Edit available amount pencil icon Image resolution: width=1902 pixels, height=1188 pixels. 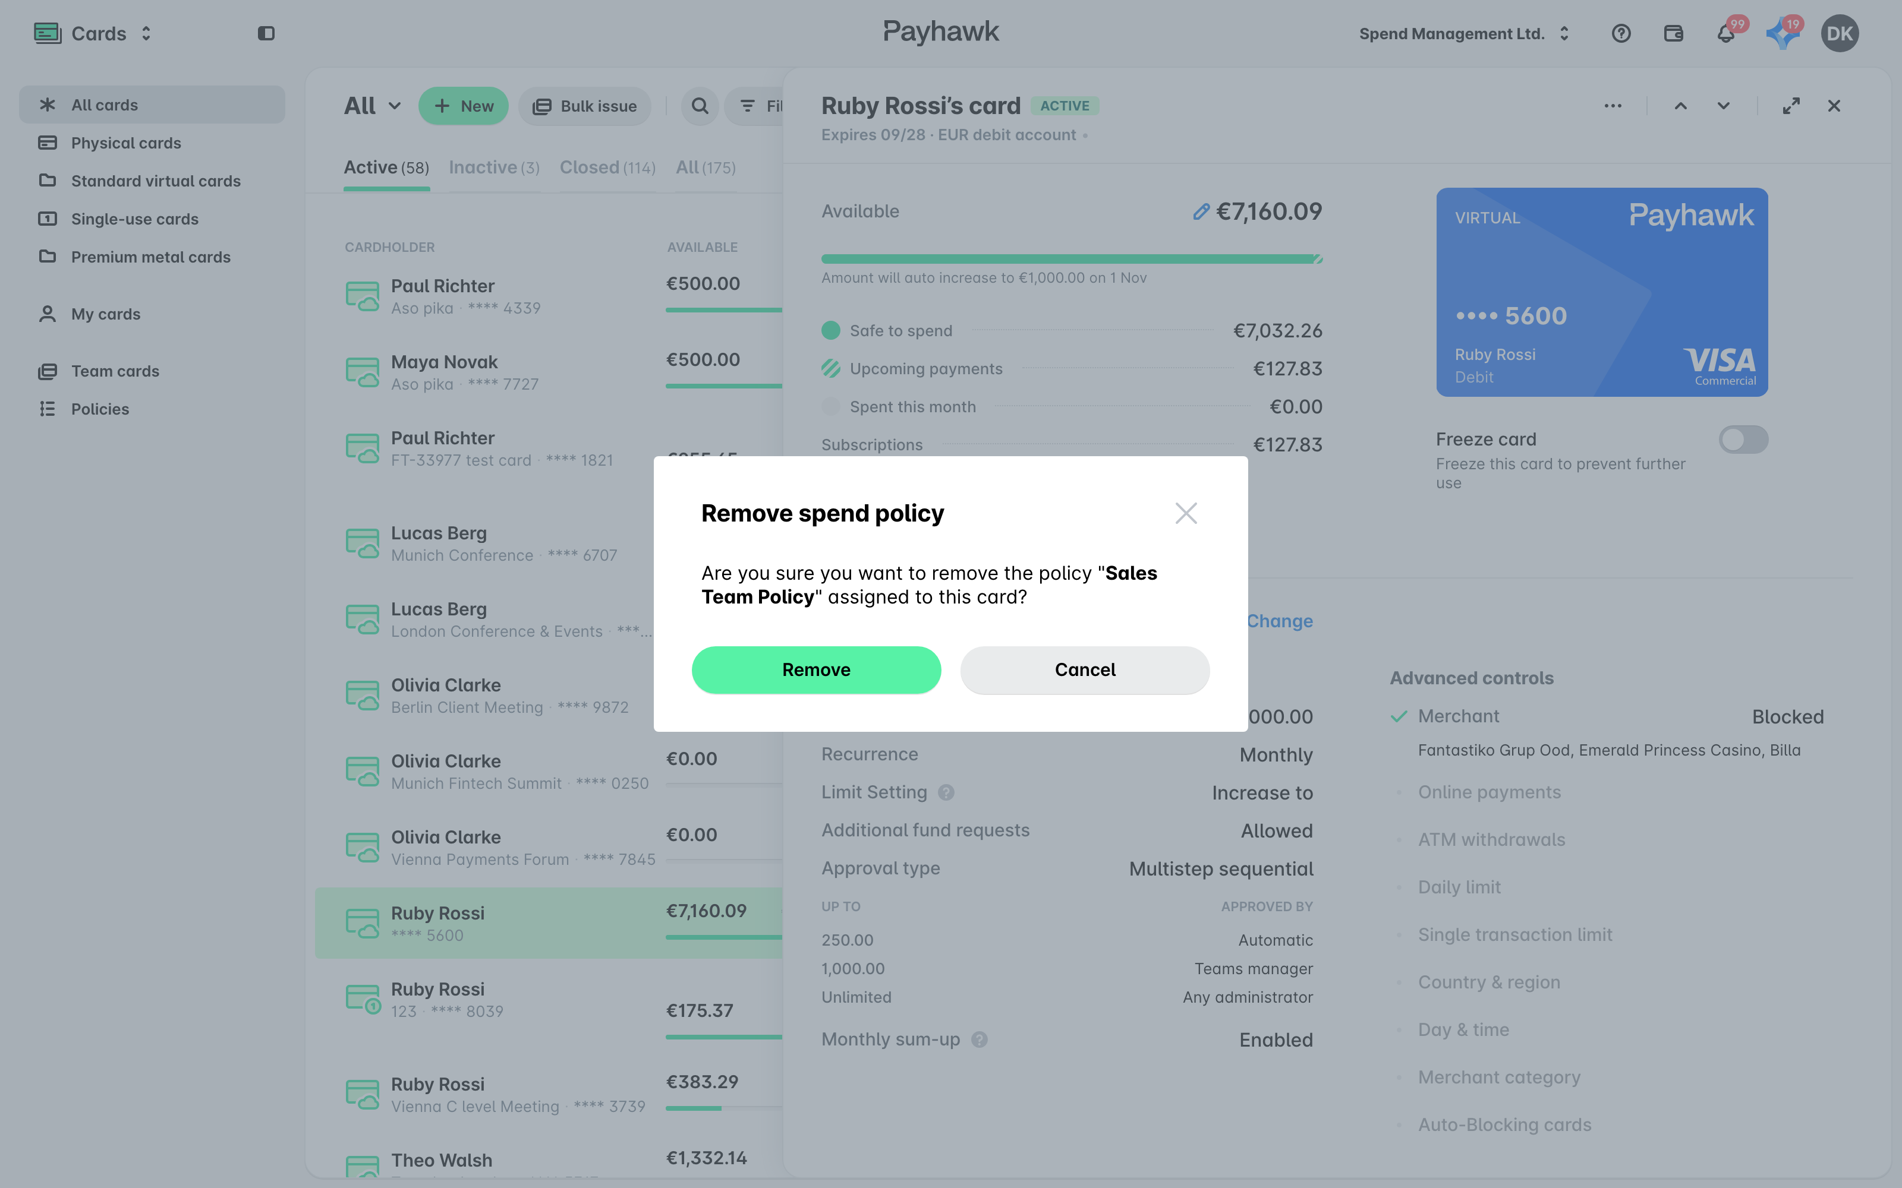tap(1200, 211)
